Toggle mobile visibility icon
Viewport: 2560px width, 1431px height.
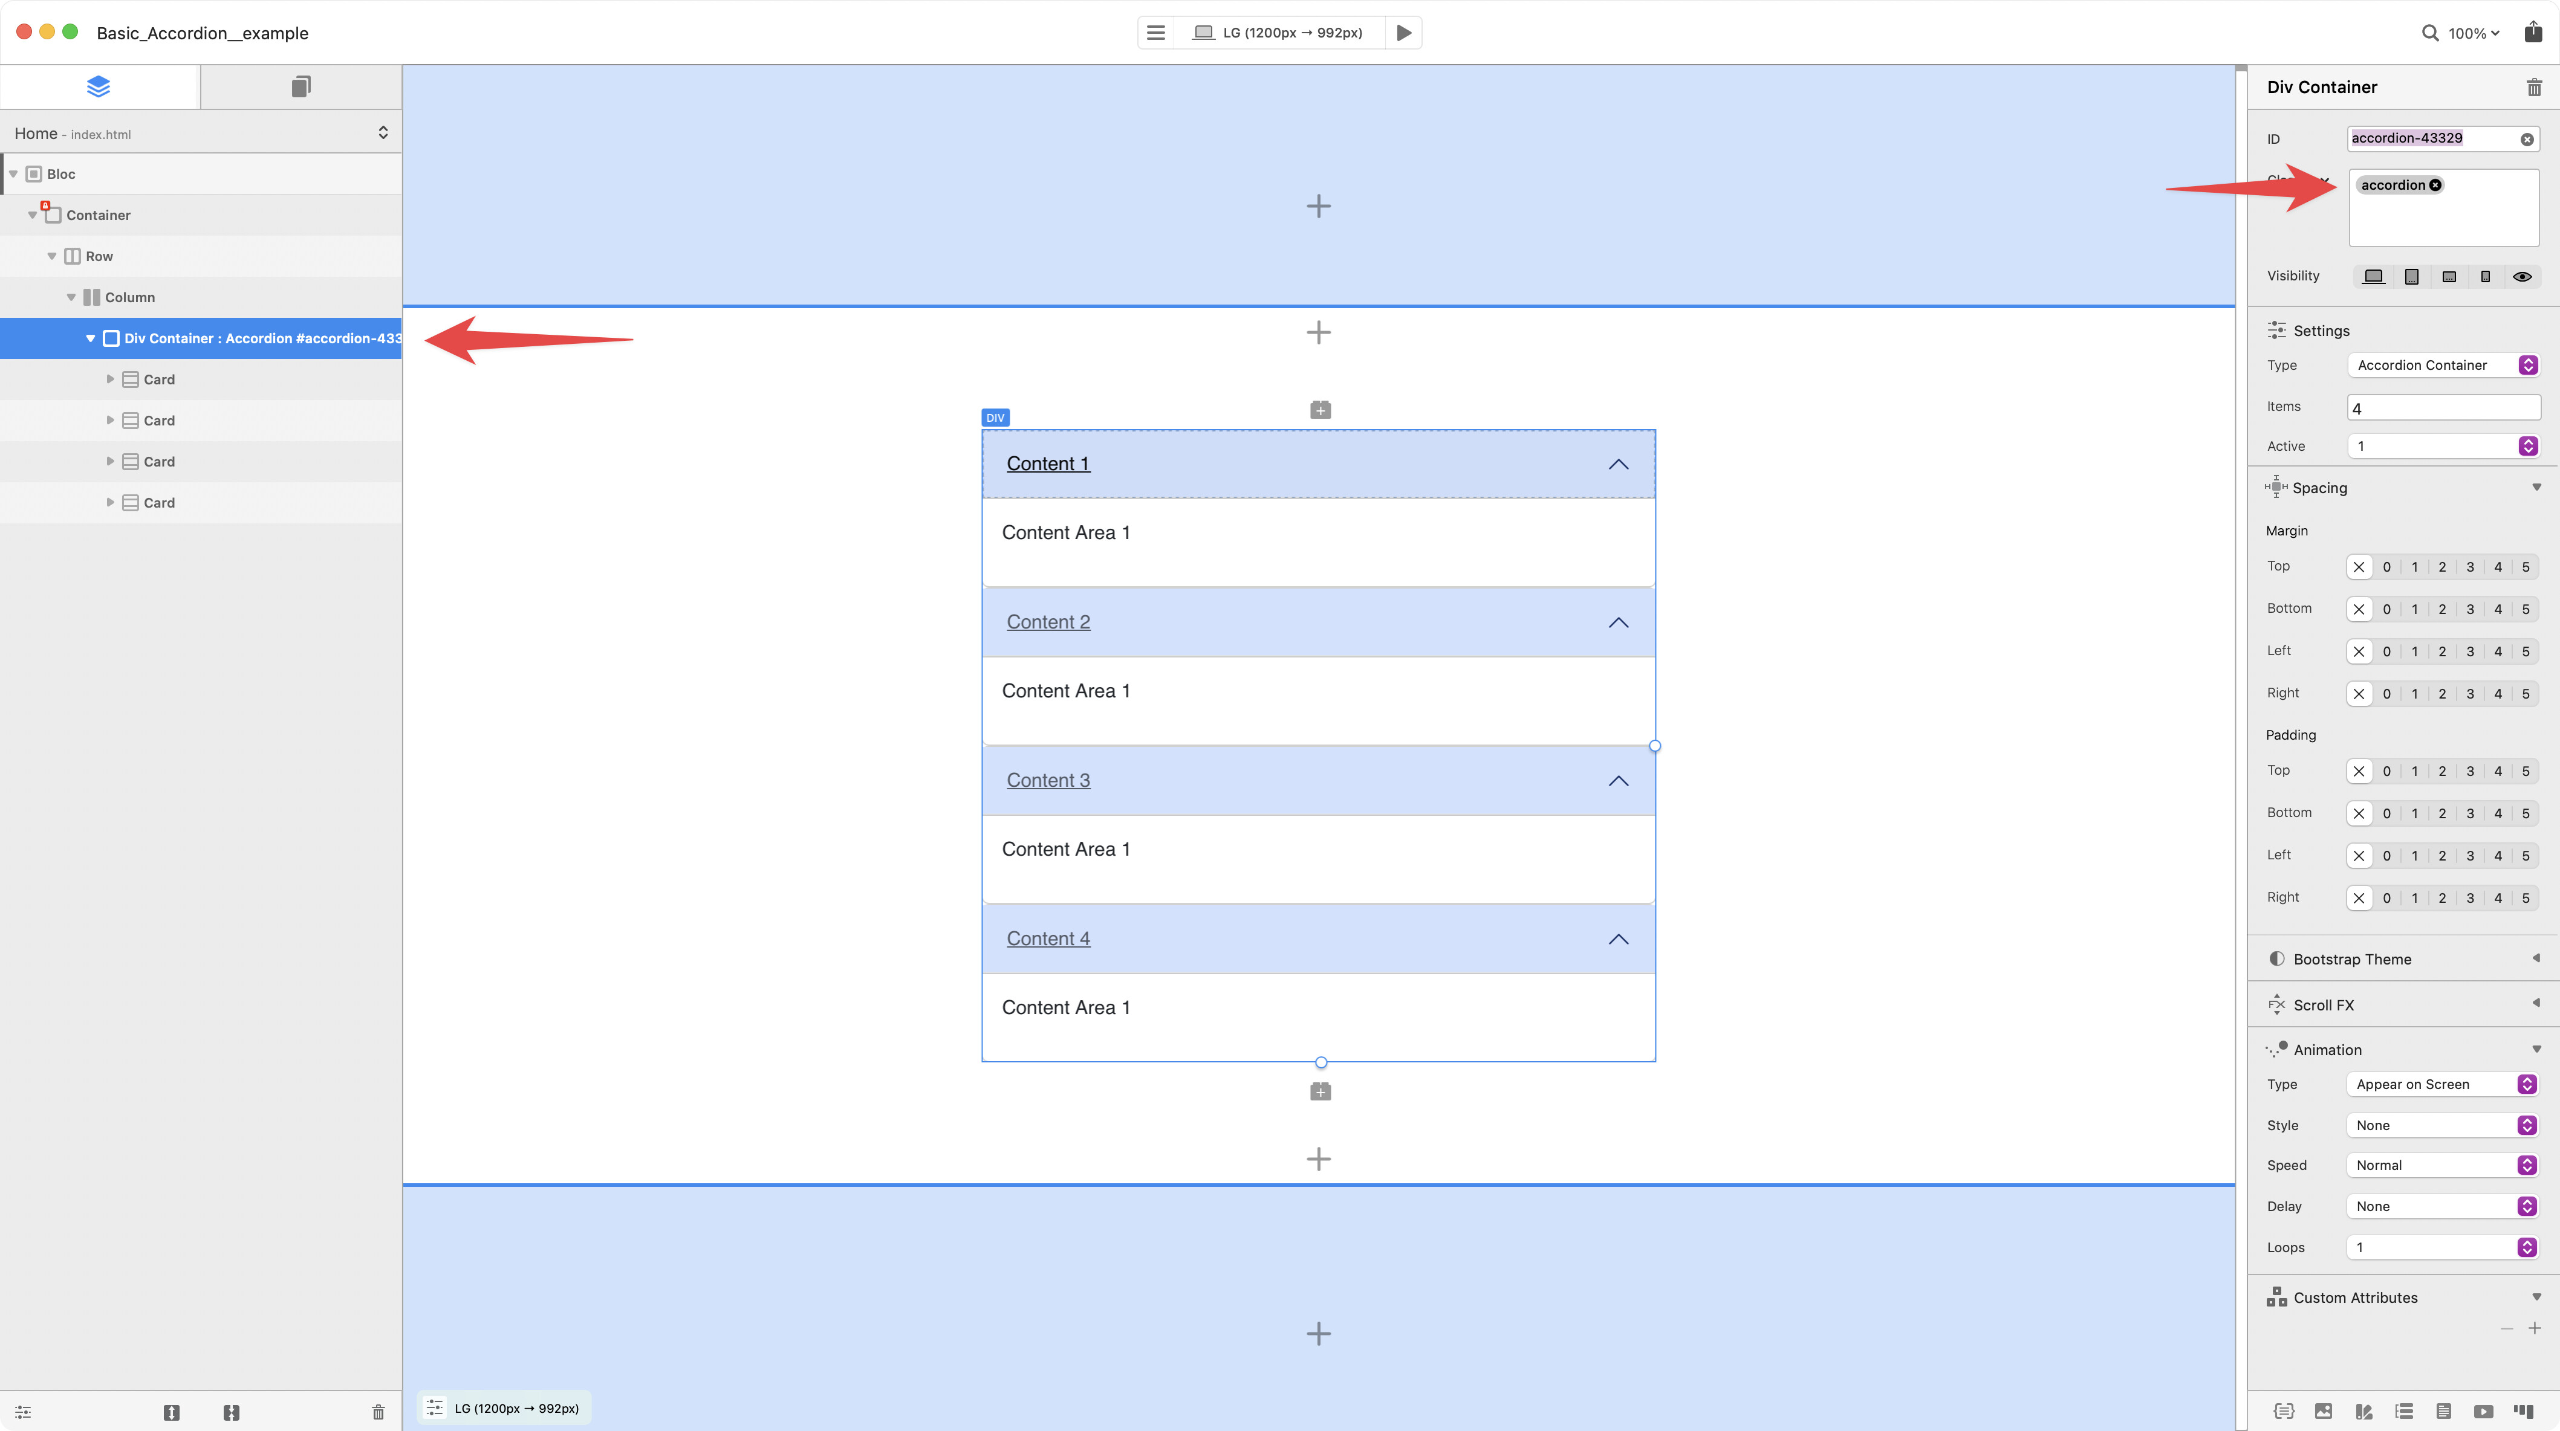click(2484, 277)
